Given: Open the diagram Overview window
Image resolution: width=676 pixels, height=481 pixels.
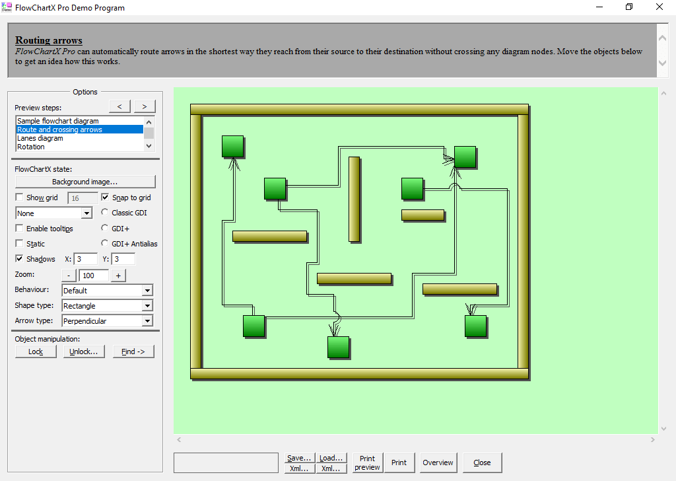Looking at the screenshot, I should coord(437,462).
